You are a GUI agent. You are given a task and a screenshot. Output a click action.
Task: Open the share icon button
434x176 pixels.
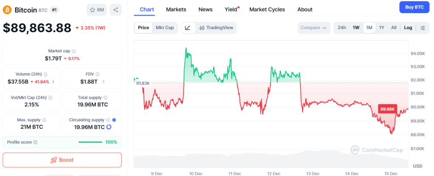click(115, 9)
